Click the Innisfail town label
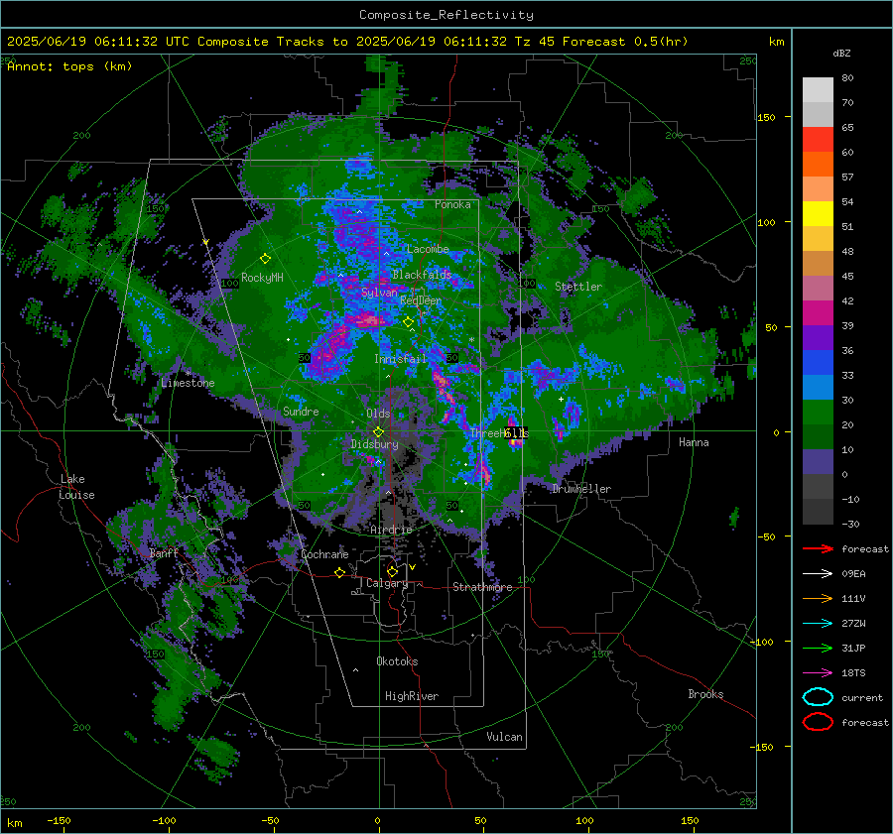Screen dimensions: 893x834 click(401, 359)
